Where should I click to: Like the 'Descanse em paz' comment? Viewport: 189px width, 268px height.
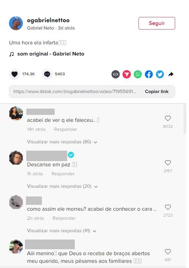point(168,163)
